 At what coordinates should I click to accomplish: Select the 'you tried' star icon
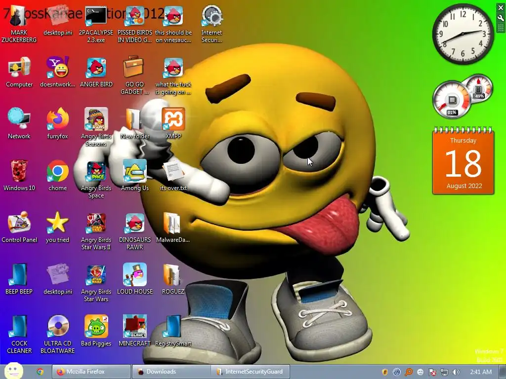point(57,227)
